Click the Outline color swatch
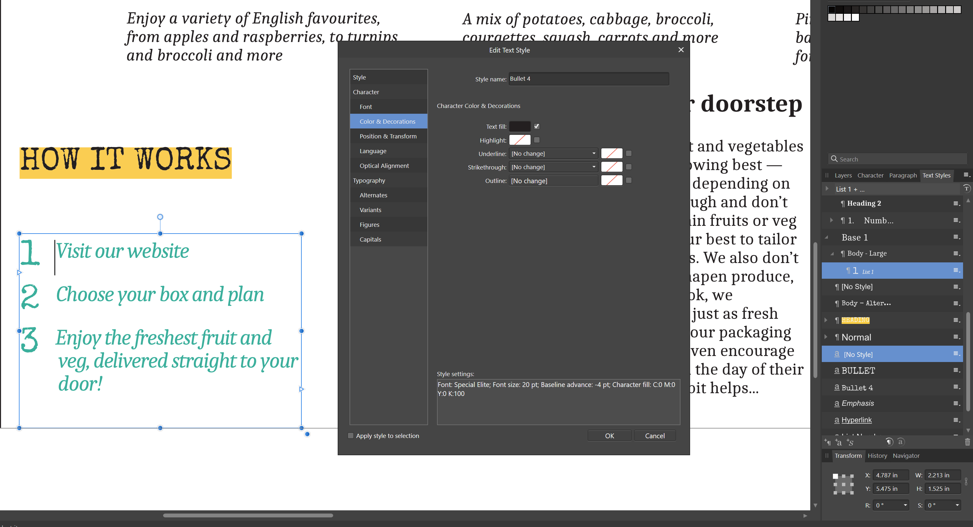The width and height of the screenshot is (973, 527). tap(612, 181)
